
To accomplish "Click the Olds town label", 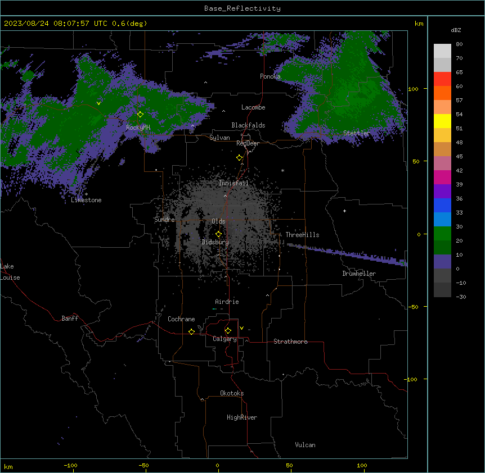I will (x=218, y=221).
